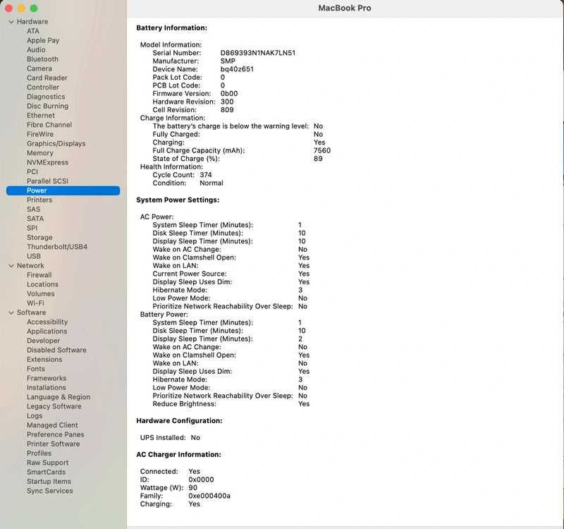Select Firewall under Network
Image resolution: width=564 pixels, height=529 pixels.
[39, 275]
